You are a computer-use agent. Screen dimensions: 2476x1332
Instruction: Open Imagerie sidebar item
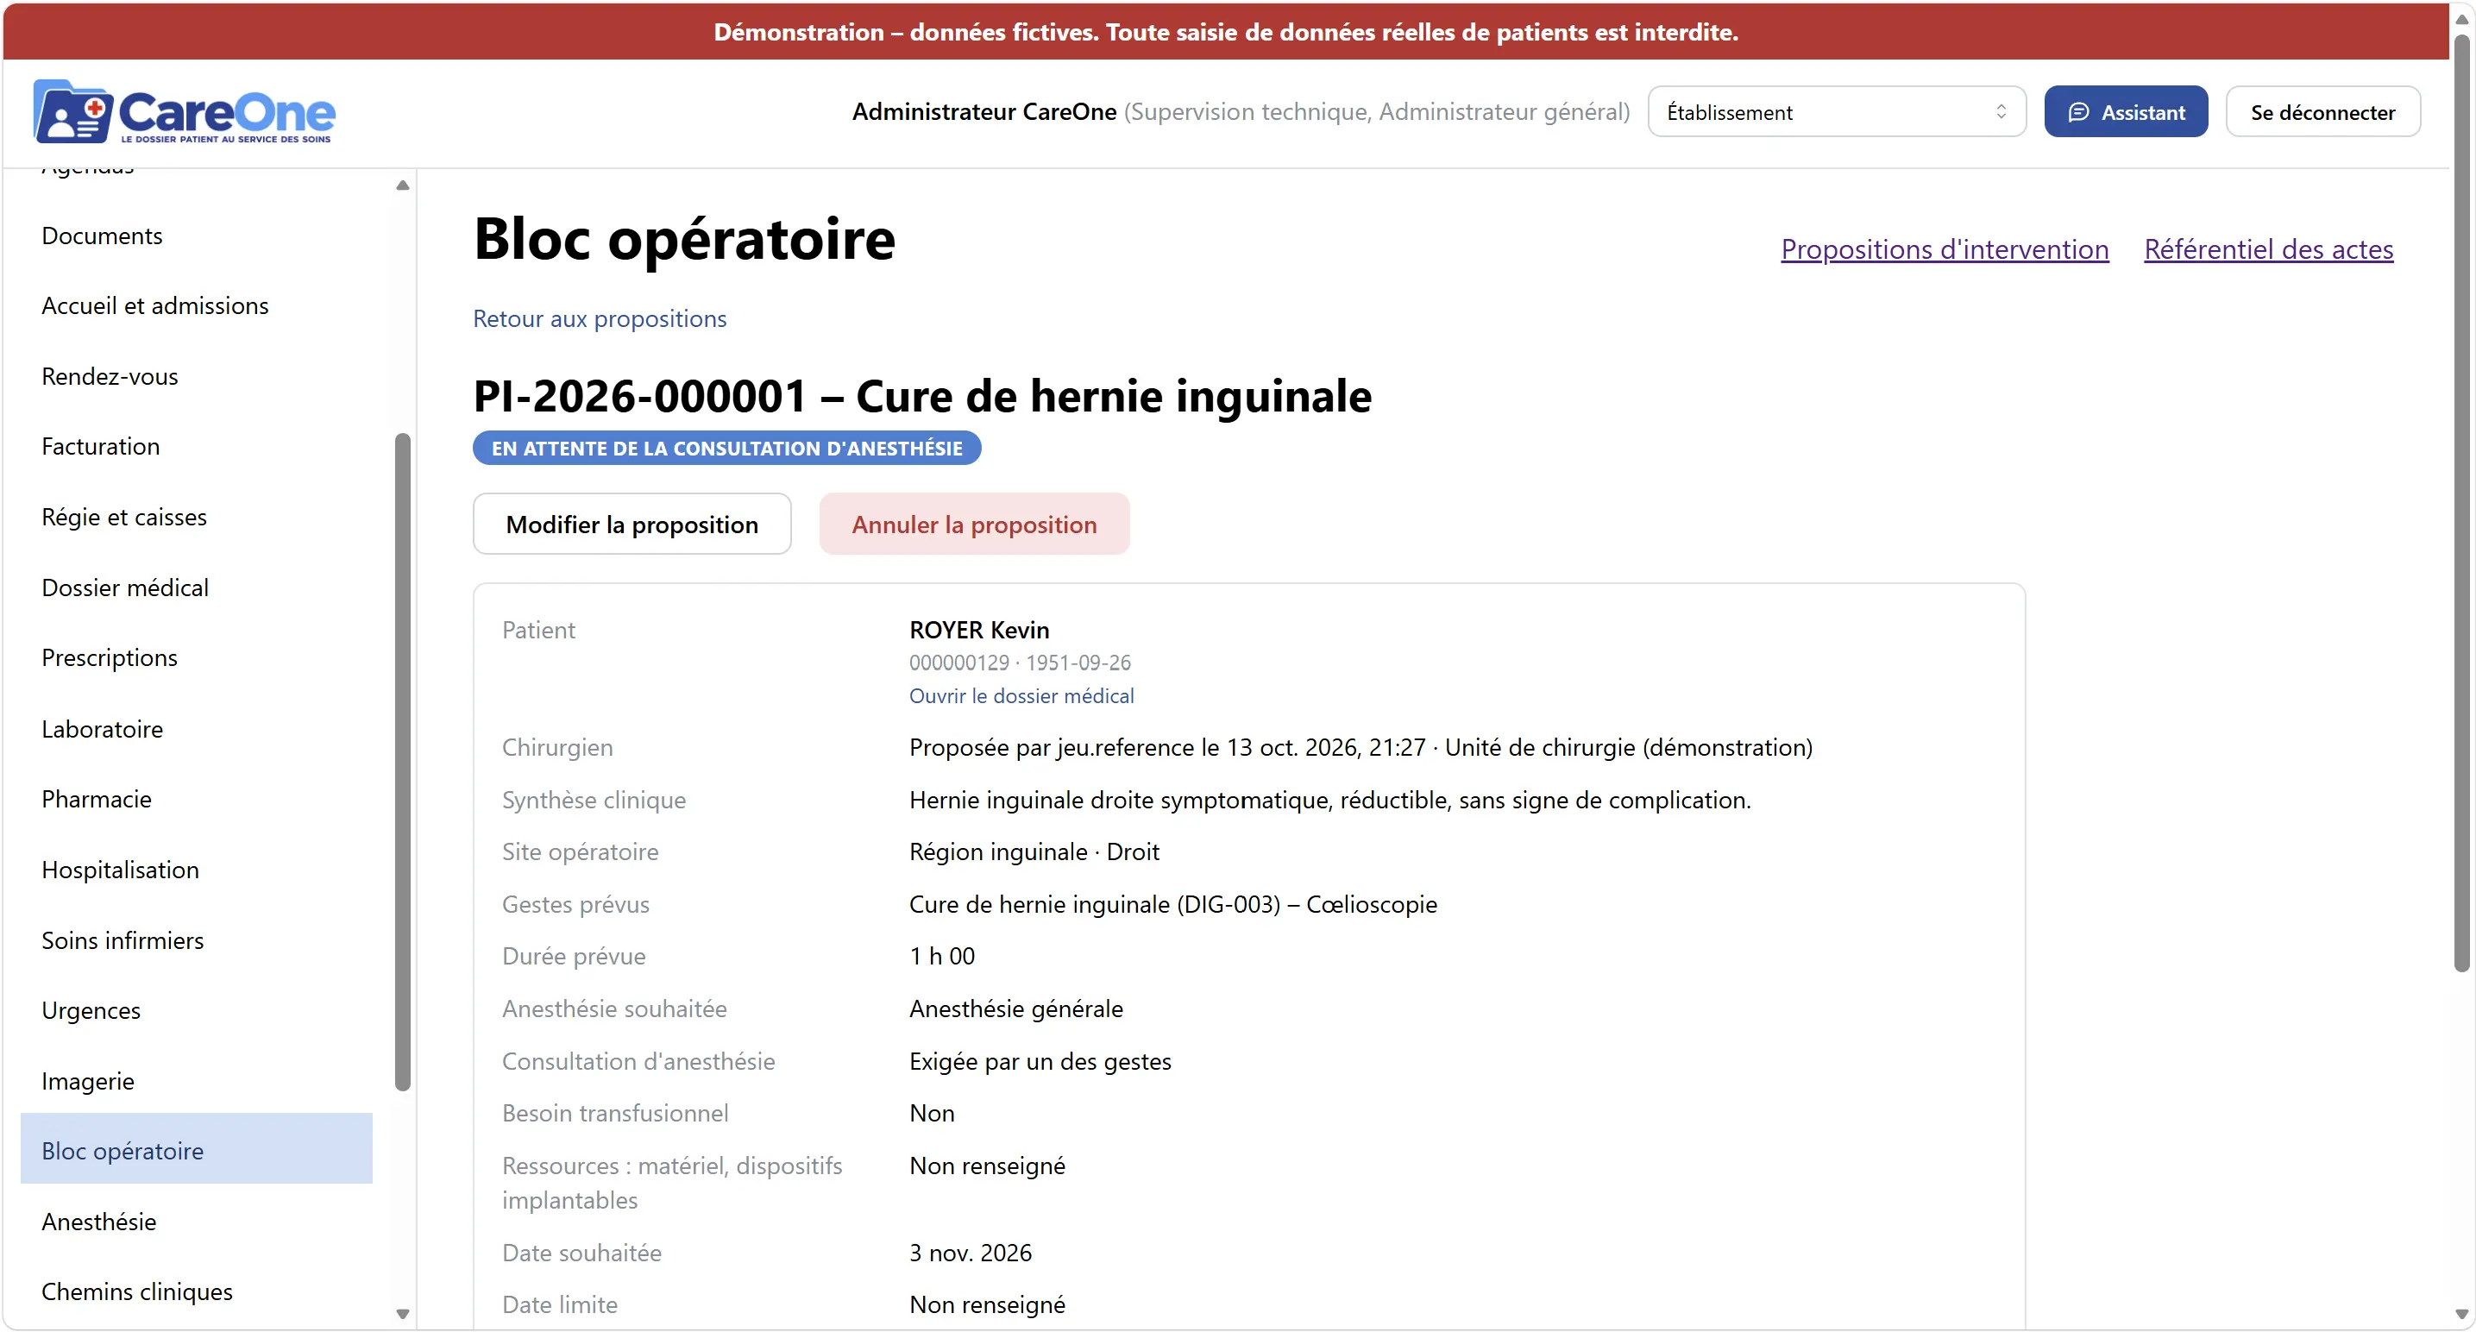[196, 1081]
